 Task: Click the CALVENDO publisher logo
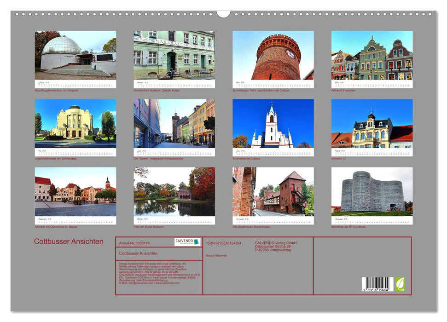tap(186, 241)
